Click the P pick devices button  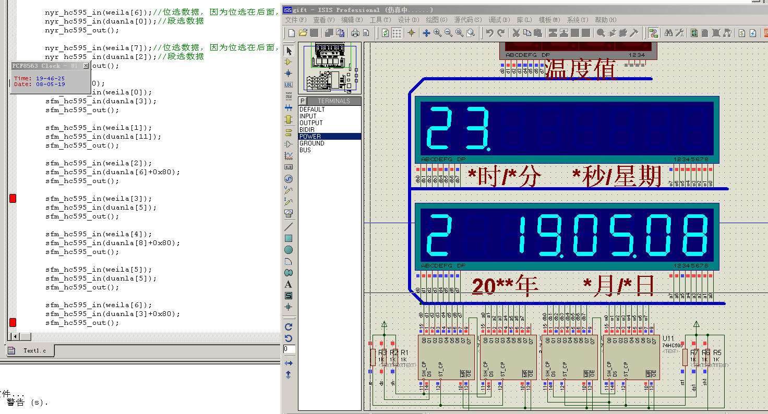[303, 101]
